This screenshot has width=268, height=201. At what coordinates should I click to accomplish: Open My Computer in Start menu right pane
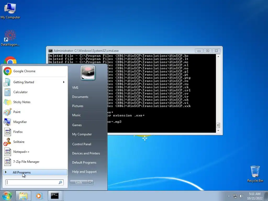pos(82,134)
